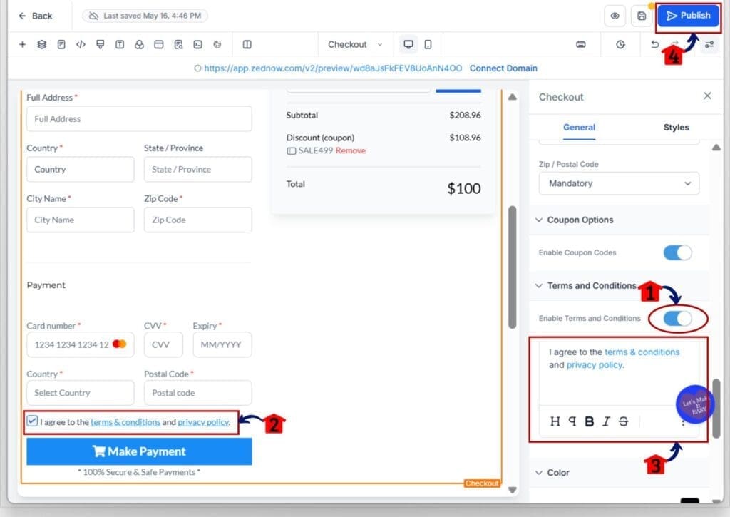730x517 pixels.
Task: Switch to mobile view icon
Action: point(428,44)
